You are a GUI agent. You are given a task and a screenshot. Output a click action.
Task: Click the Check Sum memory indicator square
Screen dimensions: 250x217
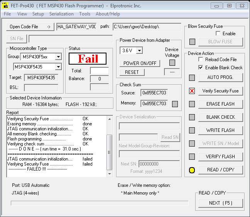tap(175, 104)
